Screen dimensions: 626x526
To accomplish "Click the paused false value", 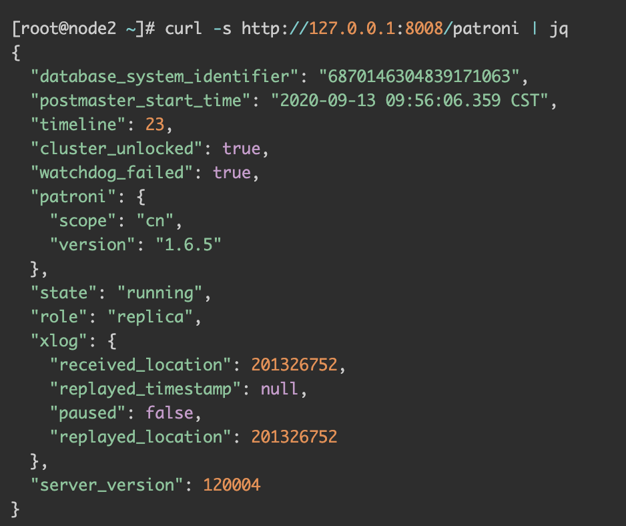I will point(170,413).
